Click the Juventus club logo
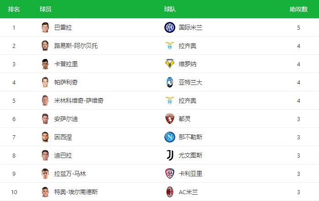This screenshot has height=201, width=319. coord(170,155)
